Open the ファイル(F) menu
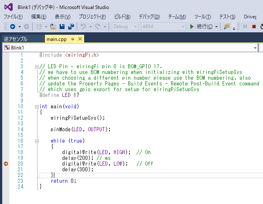 pyautogui.click(x=13, y=17)
